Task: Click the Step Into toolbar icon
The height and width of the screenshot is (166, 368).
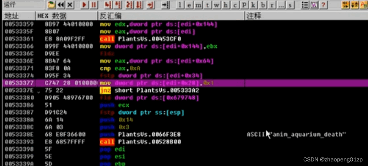Action: click(108, 5)
